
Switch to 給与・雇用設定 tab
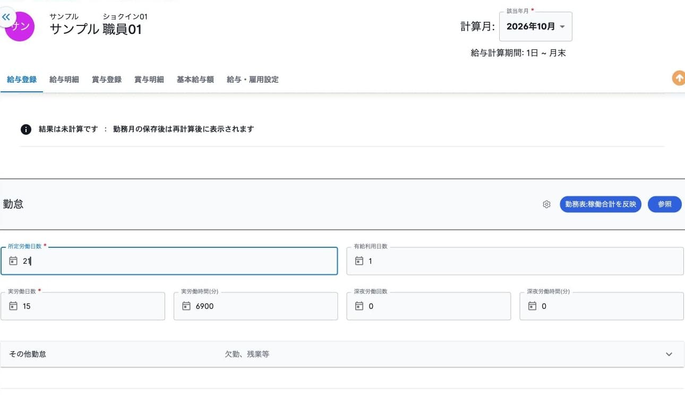click(x=253, y=80)
